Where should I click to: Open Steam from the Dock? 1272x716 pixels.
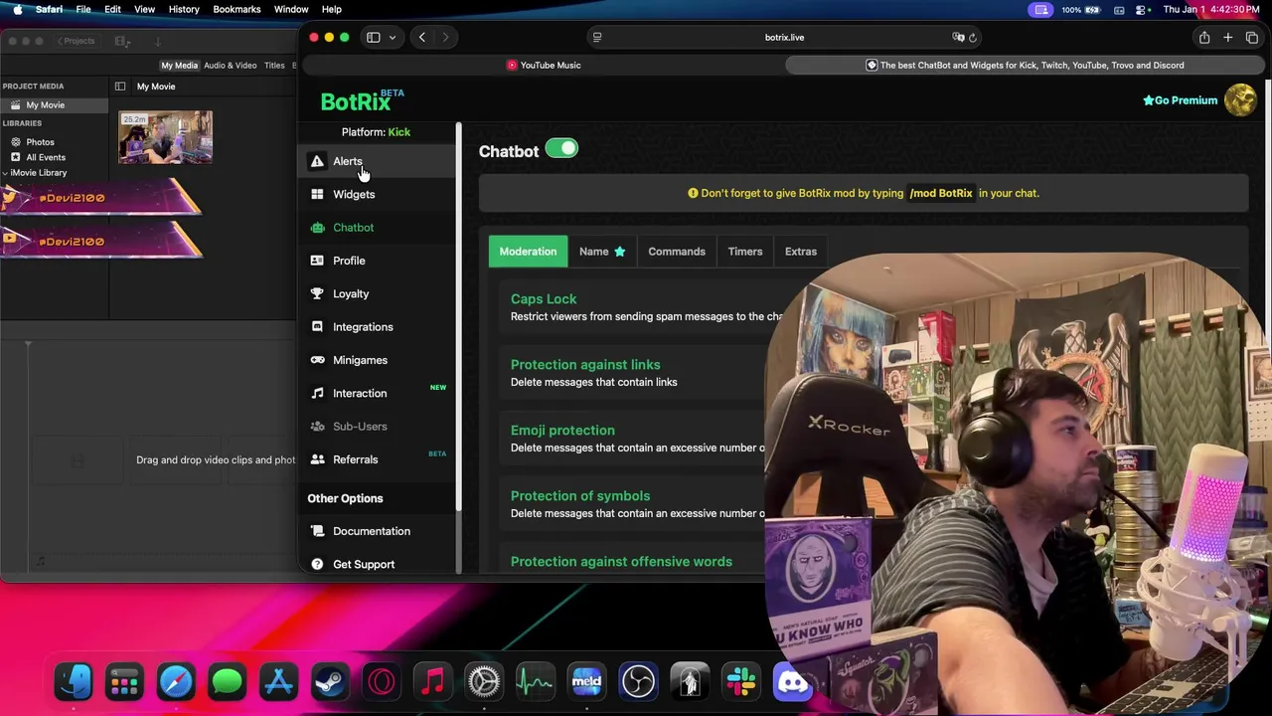pos(330,682)
